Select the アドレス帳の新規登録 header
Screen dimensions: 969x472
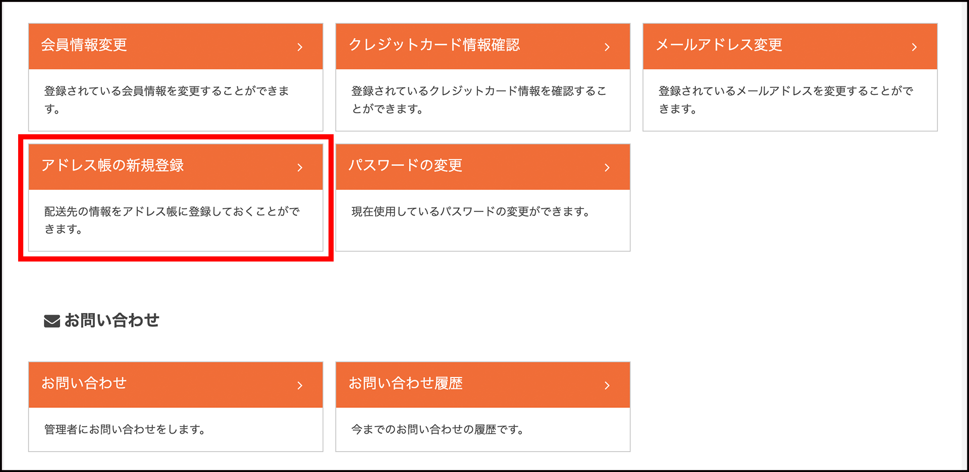(x=176, y=167)
